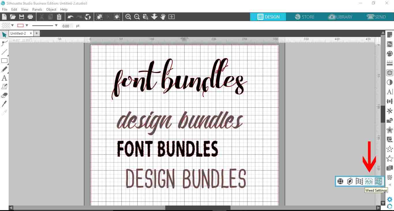The image size is (394, 211).
Task: Click the Fit to Page icon
Action: pyautogui.click(x=172, y=17)
